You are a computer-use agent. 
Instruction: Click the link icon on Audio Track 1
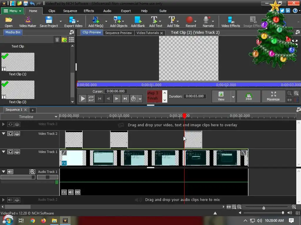click(x=78, y=192)
